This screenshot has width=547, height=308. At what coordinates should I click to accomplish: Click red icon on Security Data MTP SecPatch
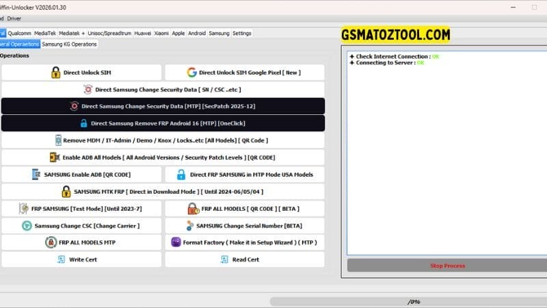(x=74, y=106)
